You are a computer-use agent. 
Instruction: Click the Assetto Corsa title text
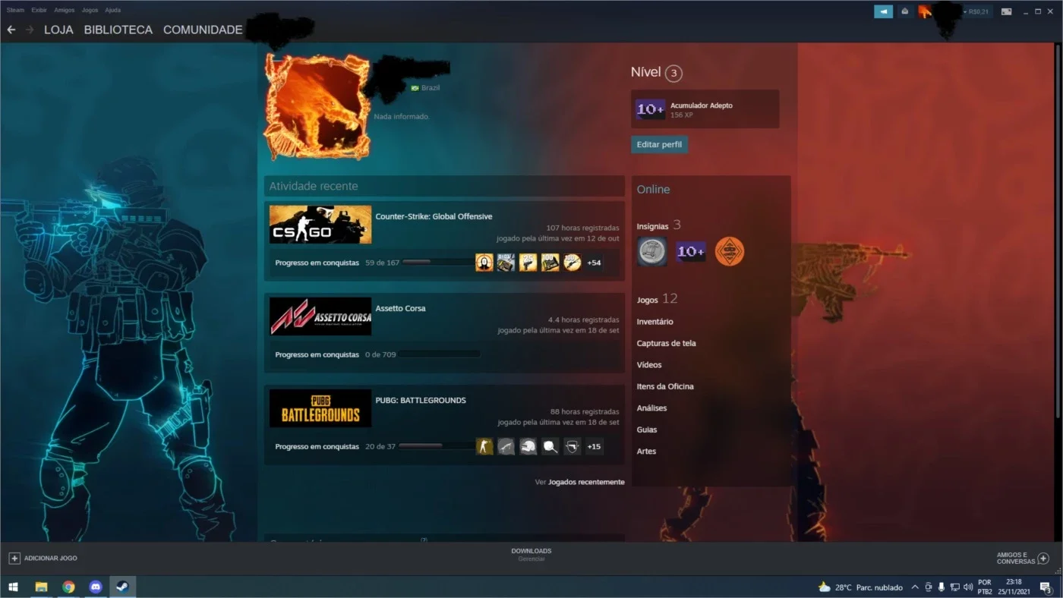pyautogui.click(x=400, y=308)
